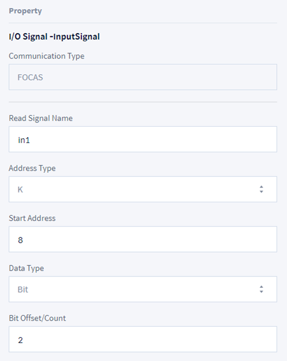This screenshot has height=361, width=287.
Task: Click the Address Type label text
Action: [x=32, y=168]
